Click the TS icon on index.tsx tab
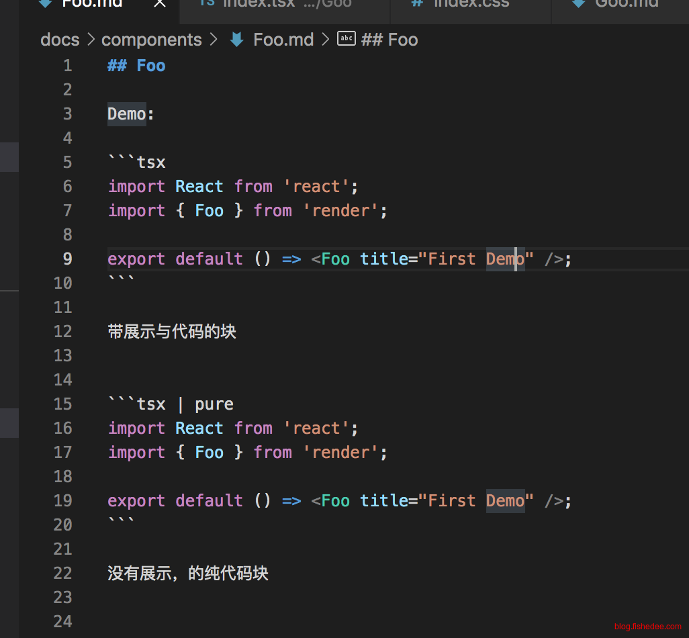Image resolution: width=689 pixels, height=638 pixels. pyautogui.click(x=208, y=3)
